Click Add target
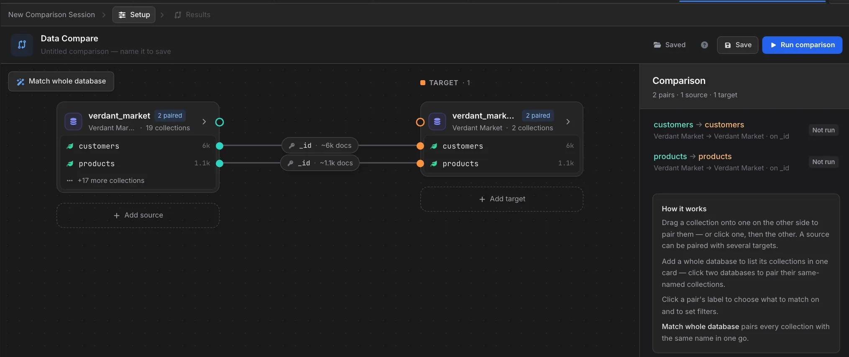Viewport: 849px width, 357px height. point(502,199)
